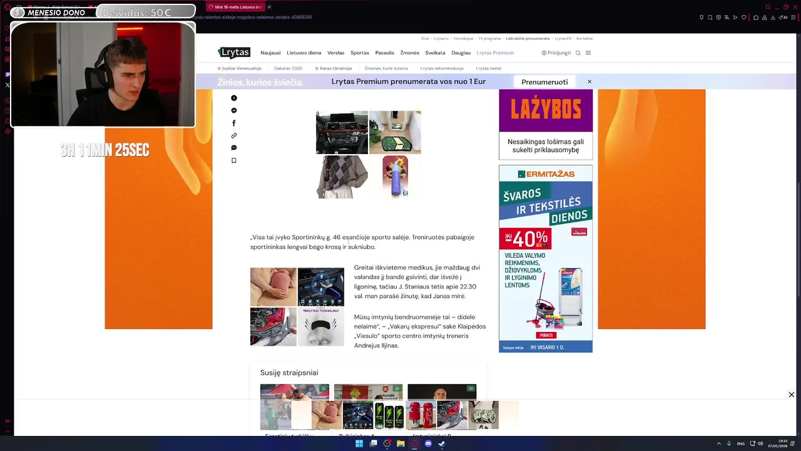Click the Prenumeruoti button

click(x=544, y=82)
